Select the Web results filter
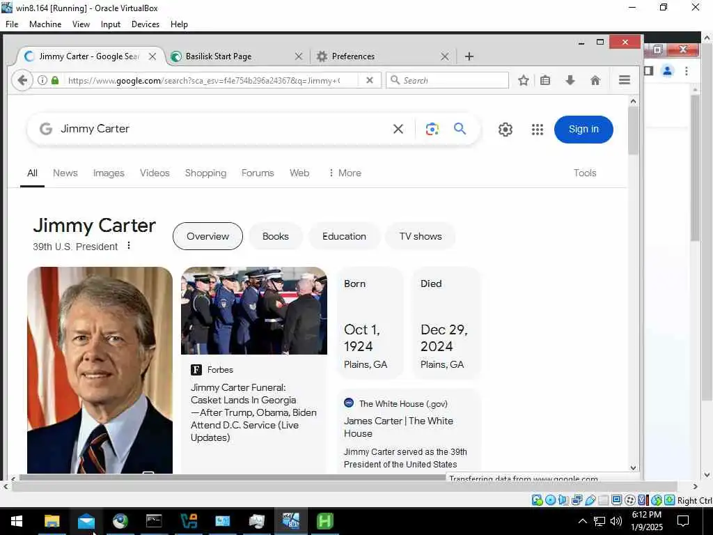Viewport: 713px width, 535px height. [299, 173]
